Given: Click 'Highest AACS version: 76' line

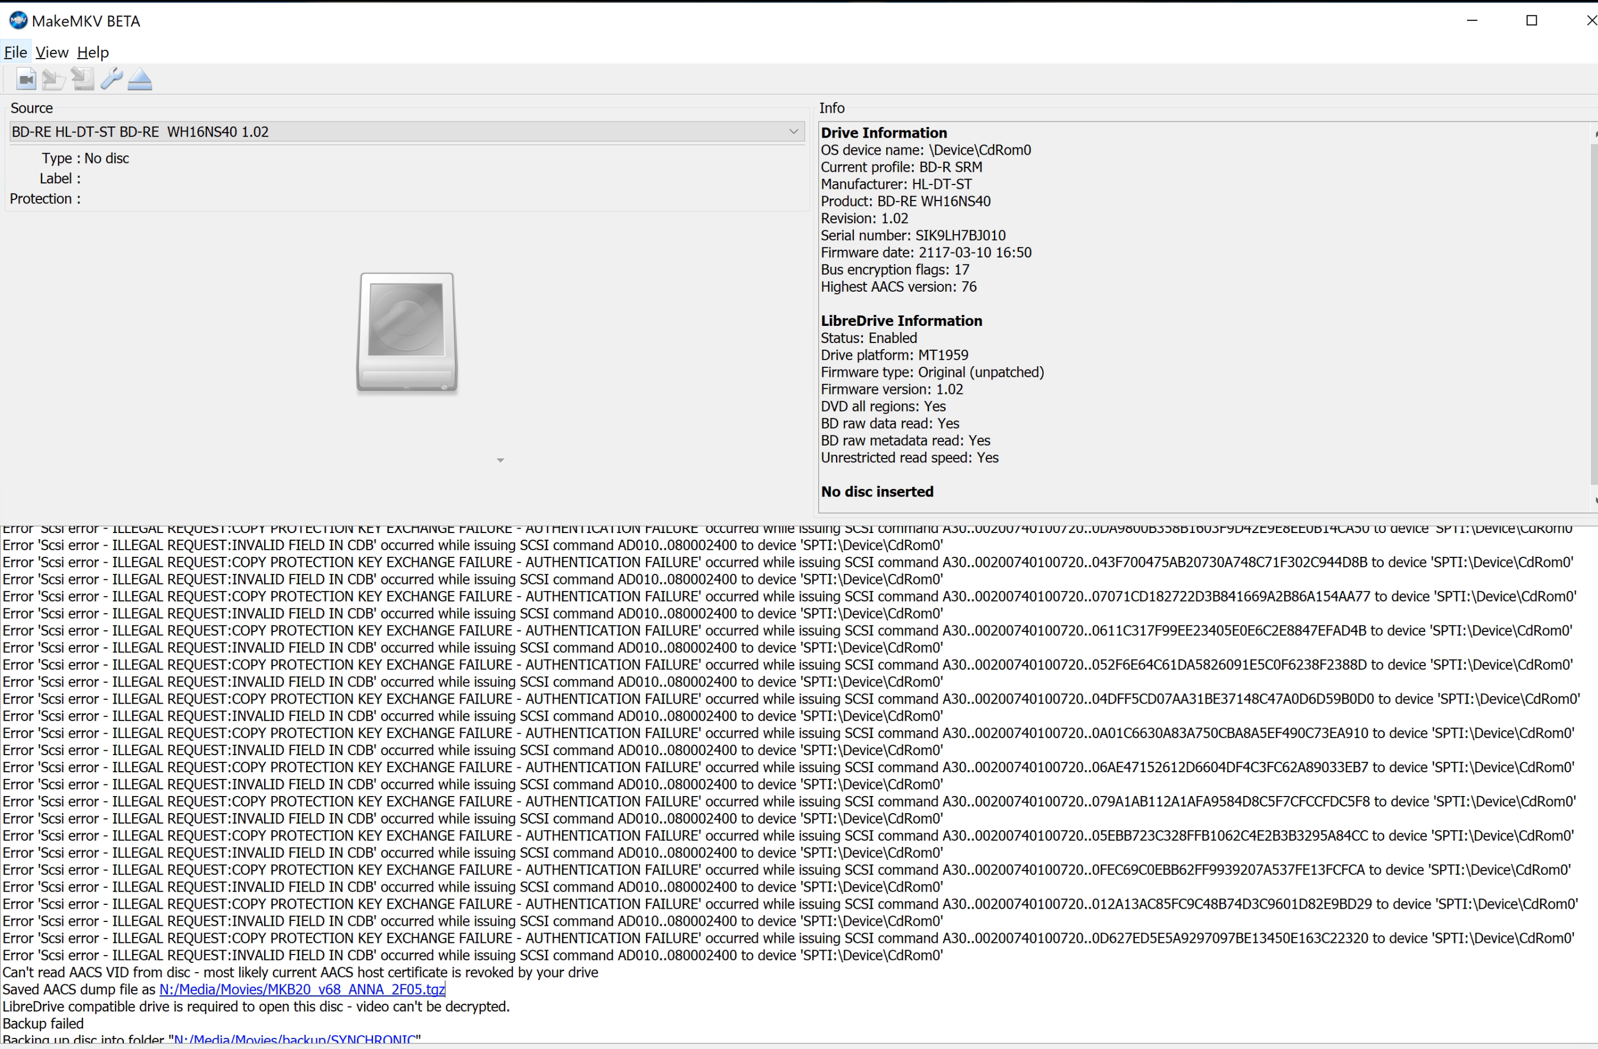Looking at the screenshot, I should click(898, 287).
